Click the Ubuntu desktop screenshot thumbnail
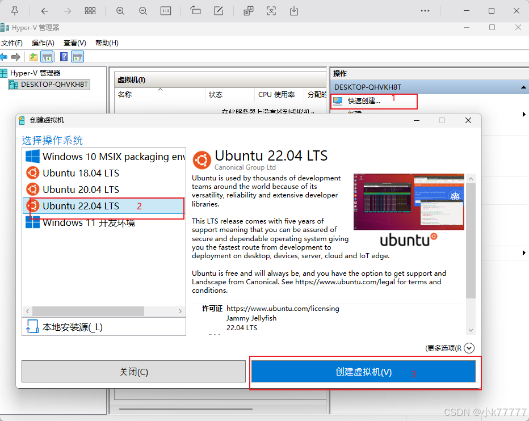Viewport: 529px width, 421px height. (x=409, y=202)
